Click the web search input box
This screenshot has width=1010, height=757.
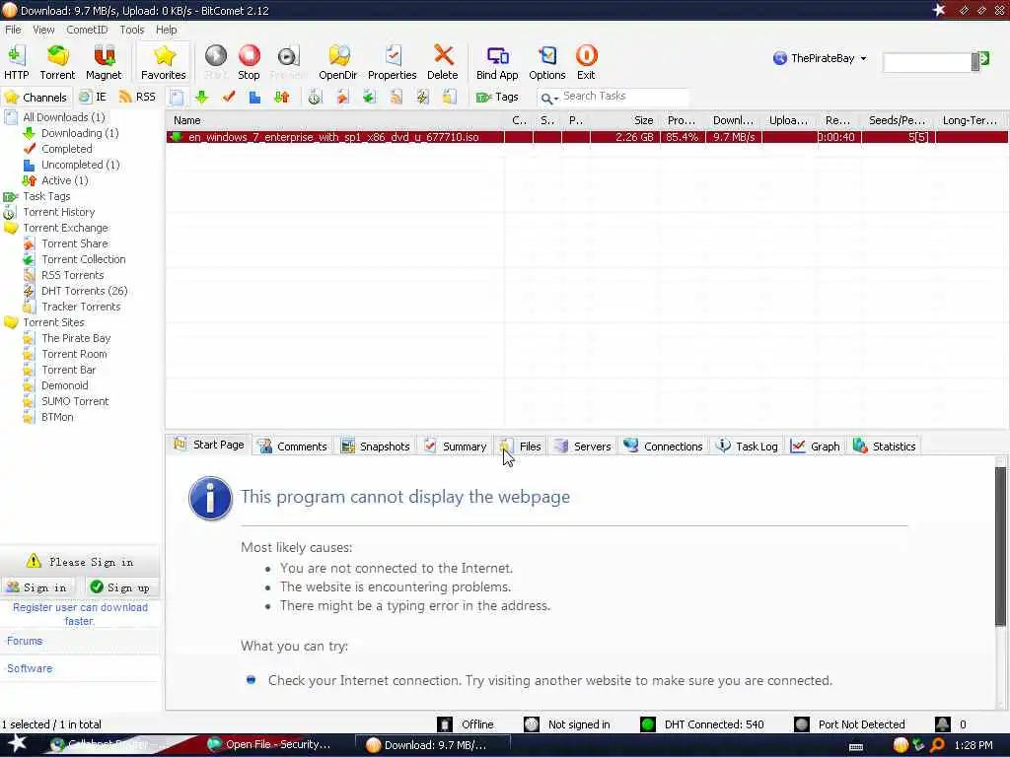928,62
